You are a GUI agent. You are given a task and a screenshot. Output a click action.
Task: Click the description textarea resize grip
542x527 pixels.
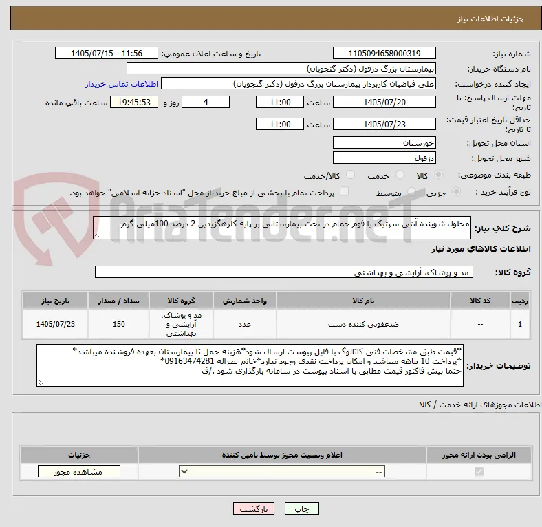pyautogui.click(x=97, y=235)
